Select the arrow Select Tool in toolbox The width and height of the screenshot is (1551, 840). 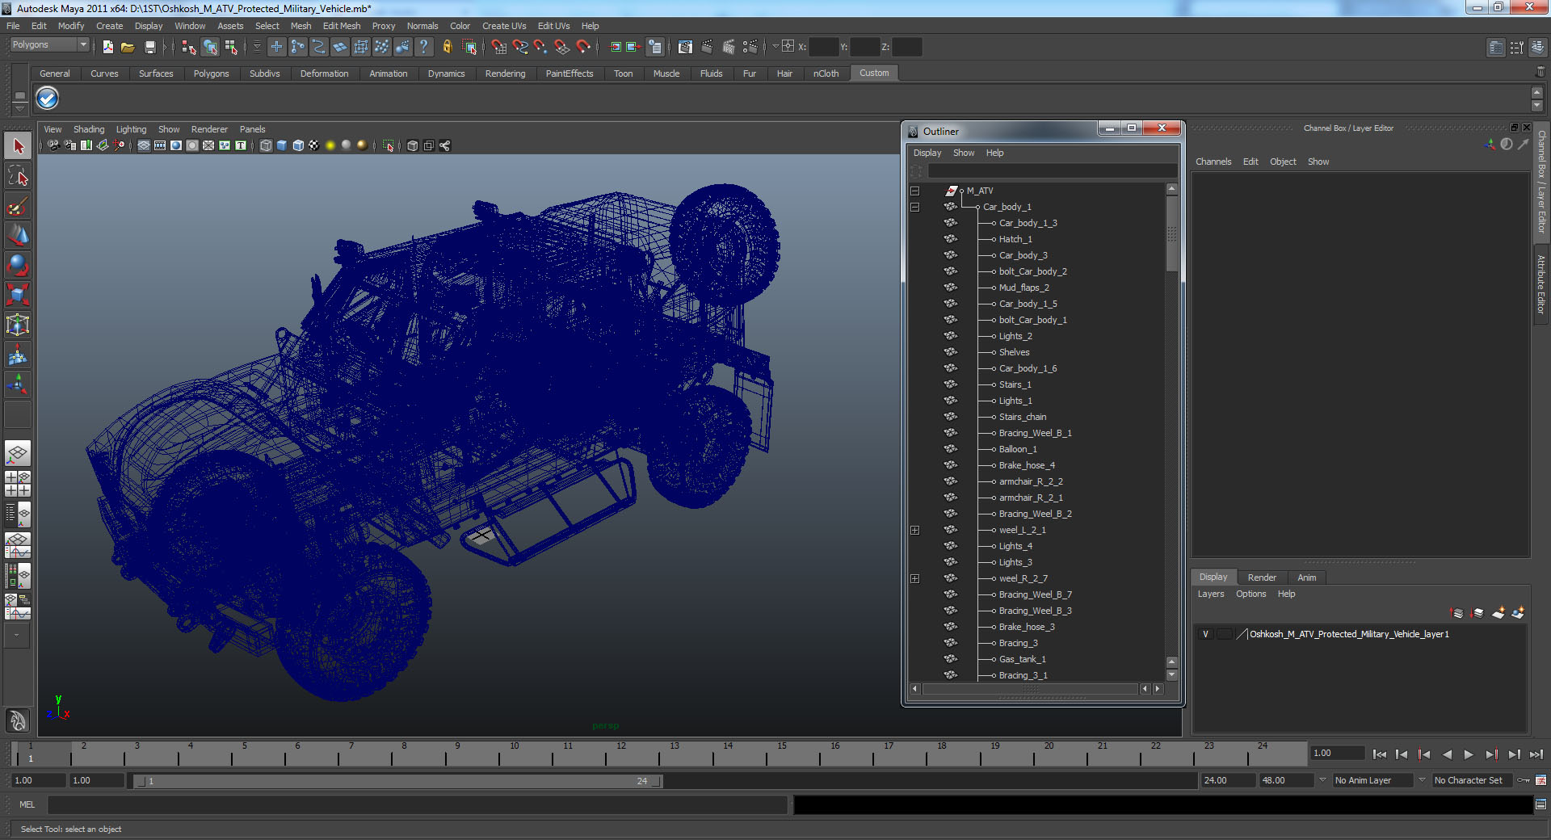coord(18,146)
